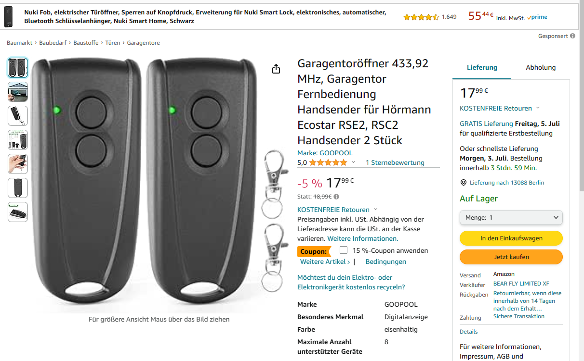Expand KOSTENFREIE Retouren in the buy box
584x361 pixels.
click(x=500, y=108)
